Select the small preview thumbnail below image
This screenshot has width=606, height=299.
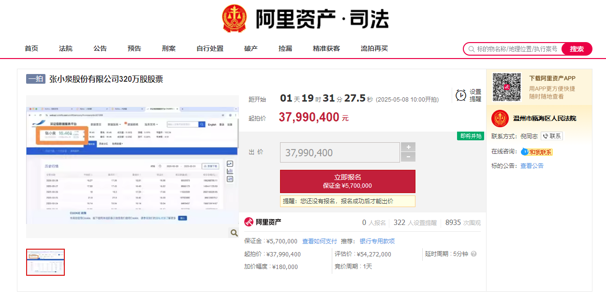(x=45, y=262)
